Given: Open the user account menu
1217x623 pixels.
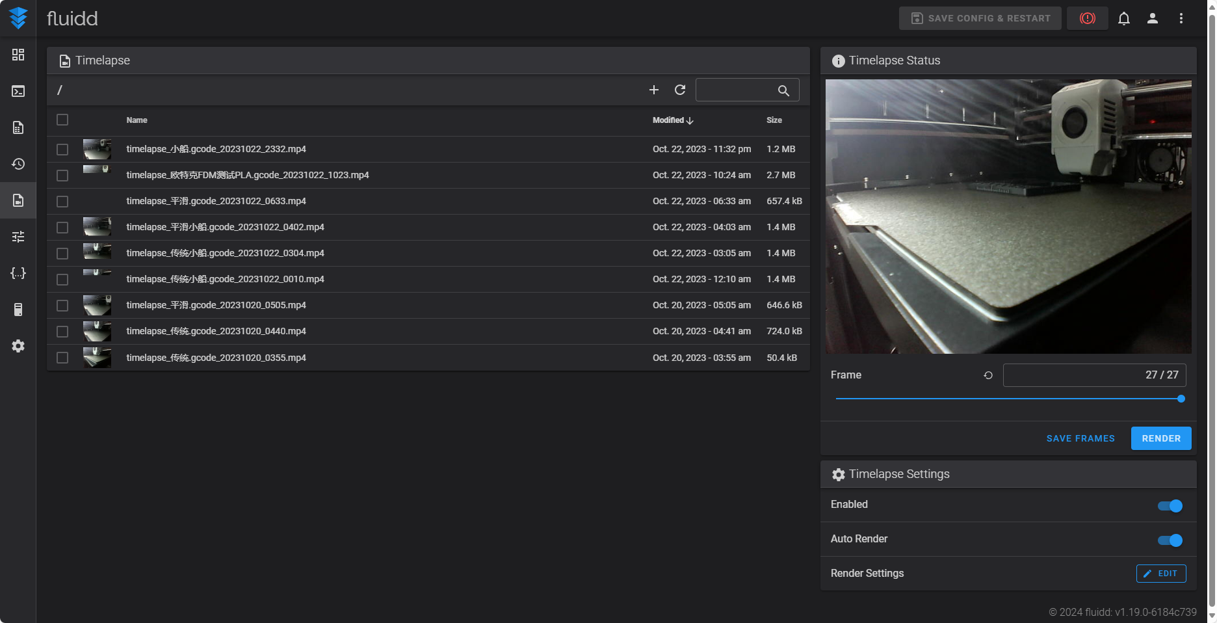Looking at the screenshot, I should point(1152,18).
